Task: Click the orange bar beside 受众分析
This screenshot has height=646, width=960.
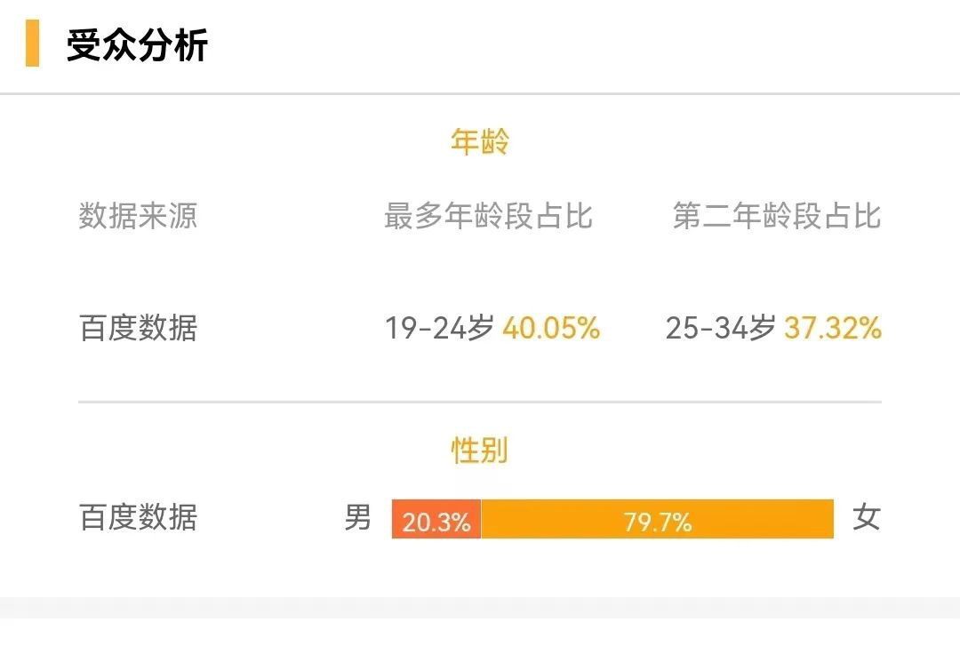Action: (x=33, y=43)
